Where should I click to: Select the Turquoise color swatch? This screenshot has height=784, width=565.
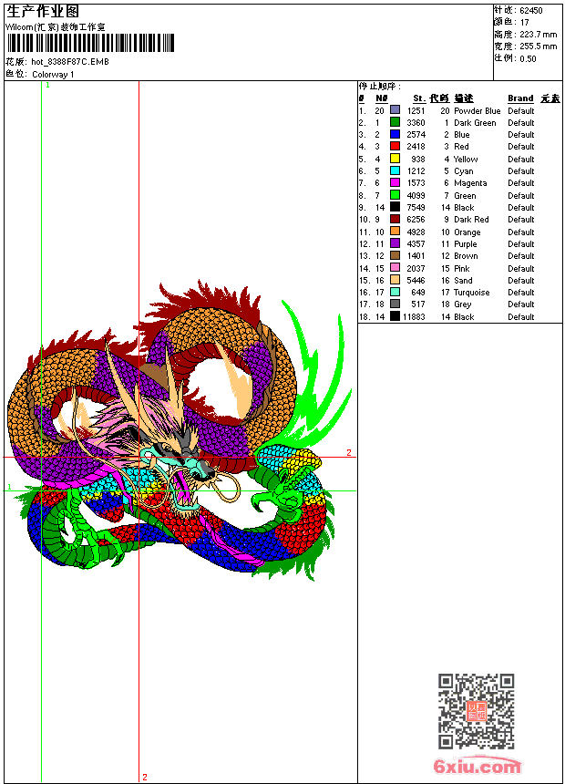(x=395, y=293)
